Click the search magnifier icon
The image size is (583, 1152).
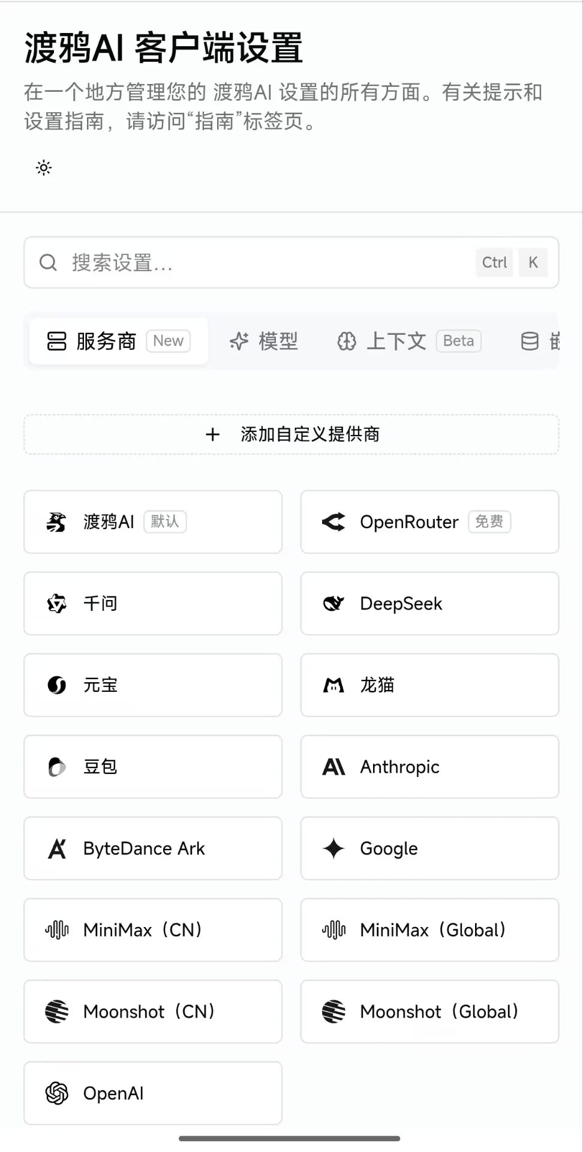click(x=48, y=262)
